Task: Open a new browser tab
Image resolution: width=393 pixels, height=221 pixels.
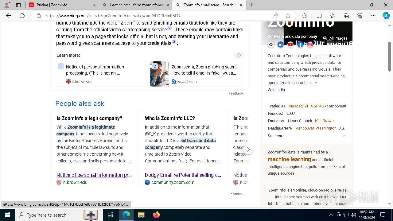Action: click(x=251, y=5)
